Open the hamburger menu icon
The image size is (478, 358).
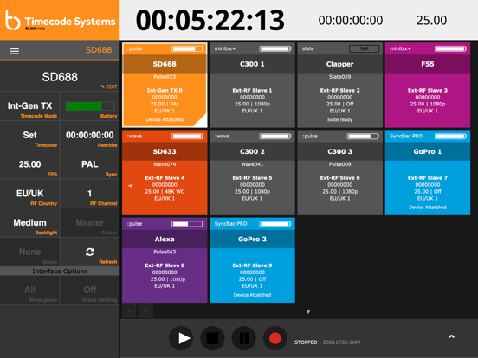pos(15,51)
